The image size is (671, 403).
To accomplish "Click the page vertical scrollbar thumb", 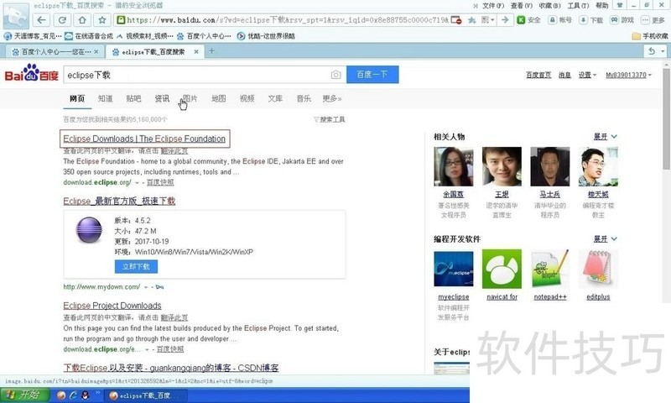I will pos(666,118).
